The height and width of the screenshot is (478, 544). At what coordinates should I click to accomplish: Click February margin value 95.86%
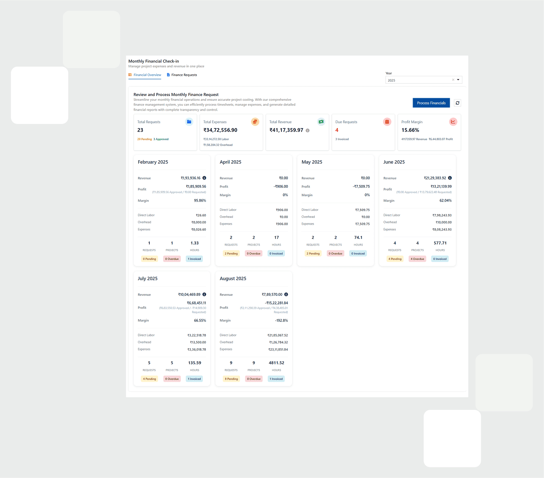tap(200, 201)
